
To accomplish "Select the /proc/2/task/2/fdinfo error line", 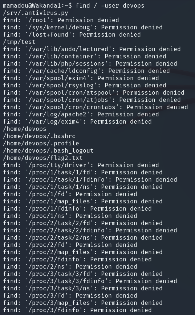I will pos(90,230).
